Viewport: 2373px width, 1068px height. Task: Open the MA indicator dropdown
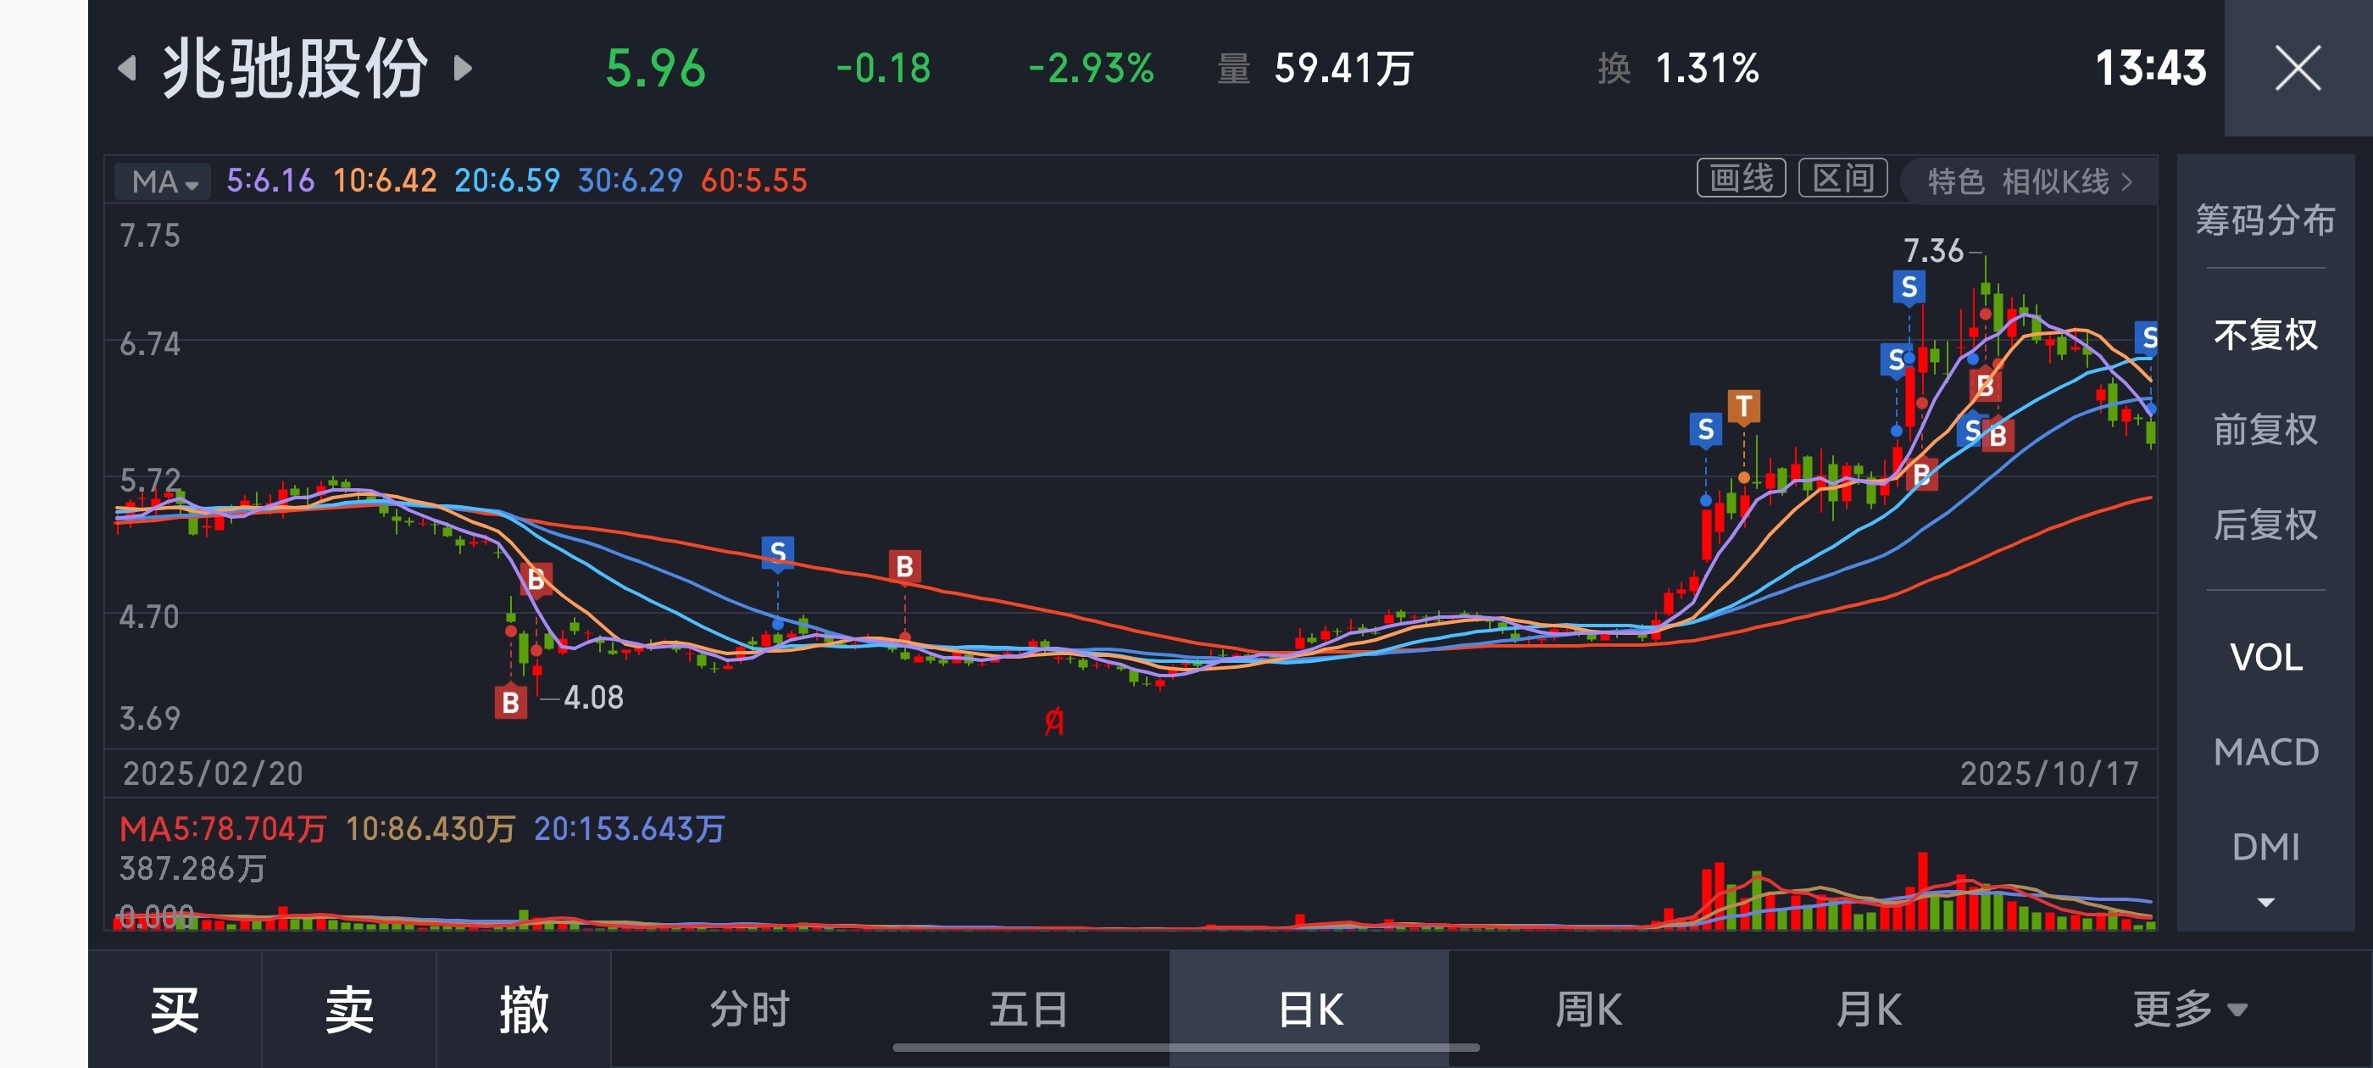tap(164, 181)
